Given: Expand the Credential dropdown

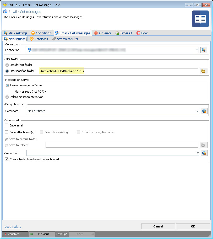Looking at the screenshot, I should pos(197,153).
